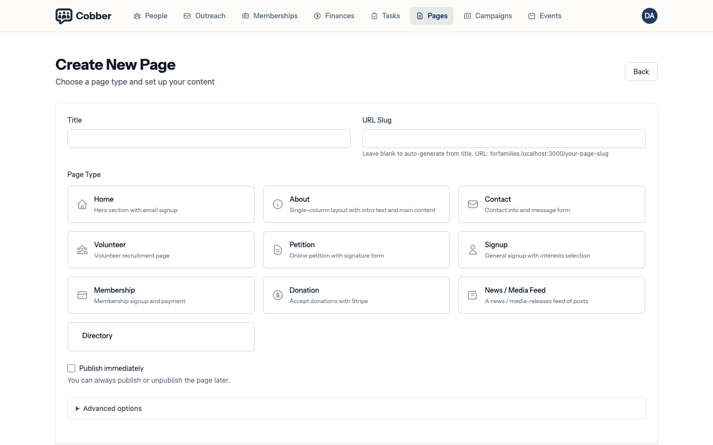Go to the Outreach section
Viewport: 713px width, 445px height.
click(204, 16)
